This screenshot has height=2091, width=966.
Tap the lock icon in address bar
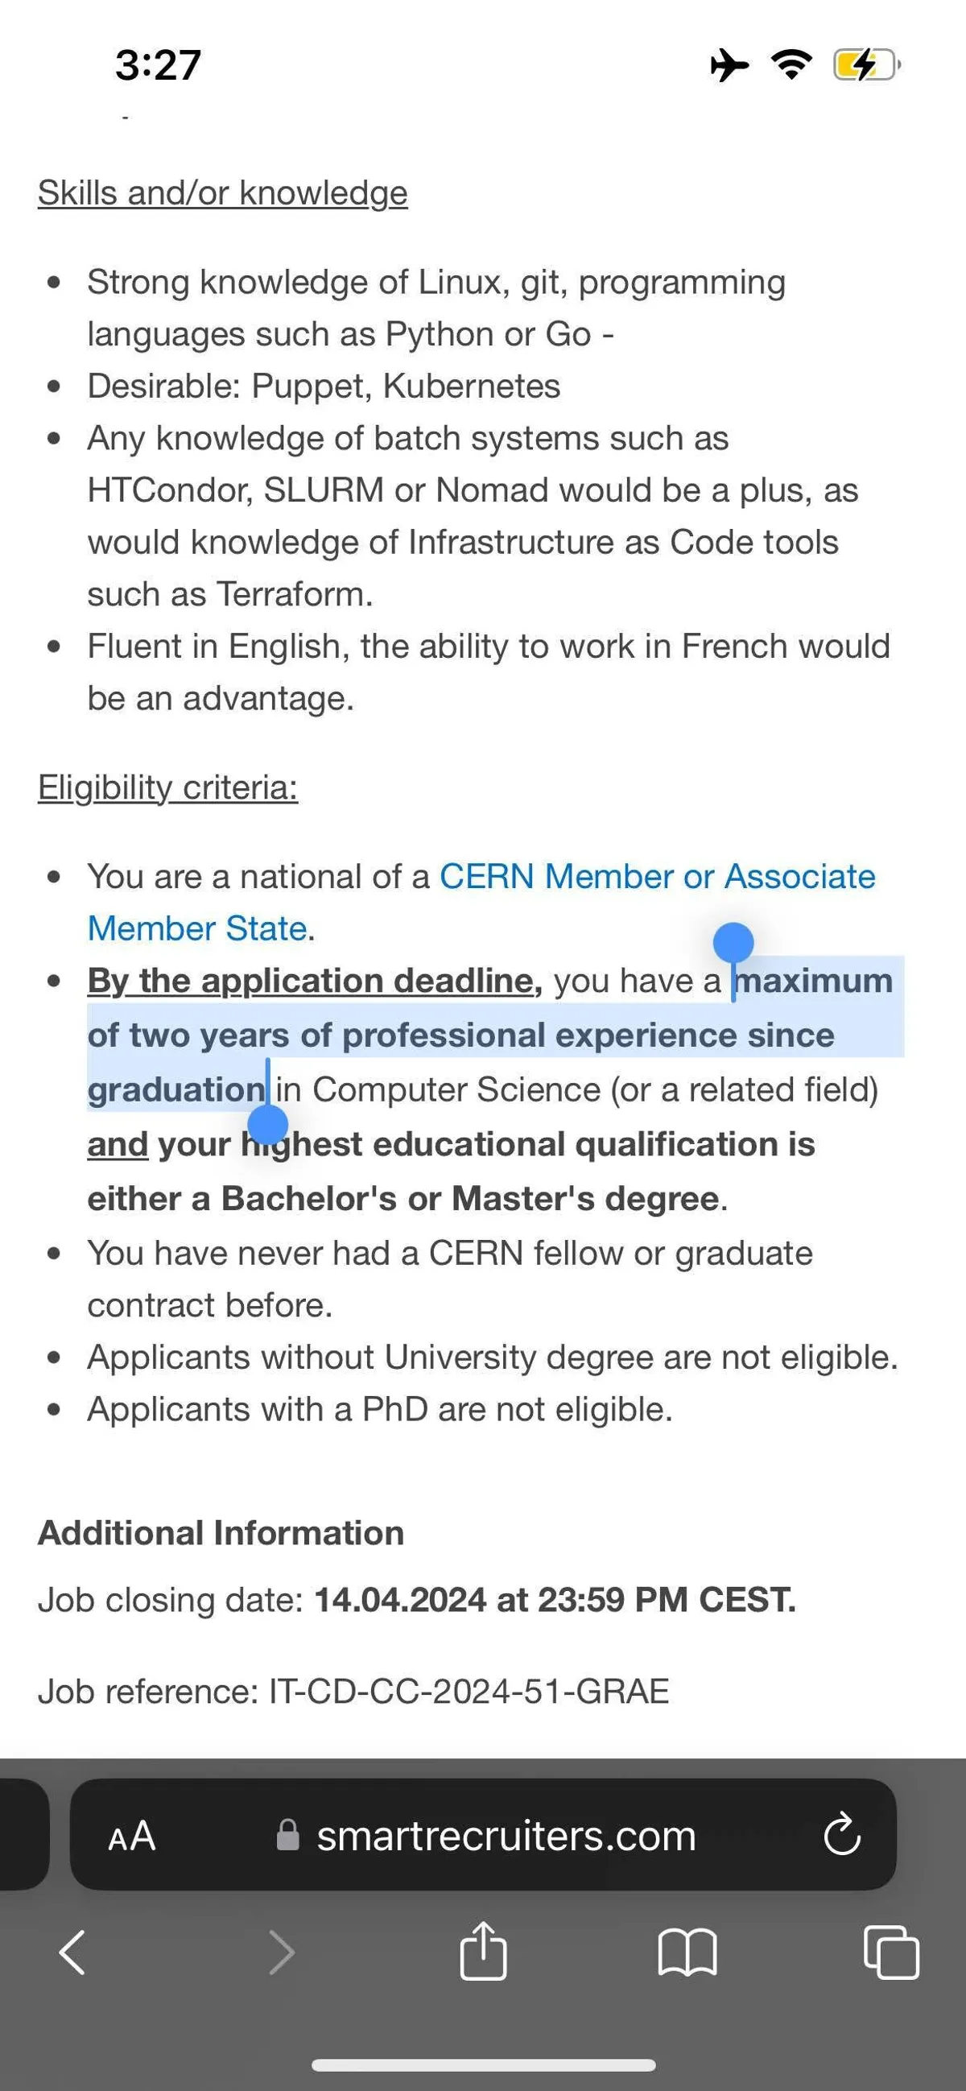pyautogui.click(x=287, y=1834)
